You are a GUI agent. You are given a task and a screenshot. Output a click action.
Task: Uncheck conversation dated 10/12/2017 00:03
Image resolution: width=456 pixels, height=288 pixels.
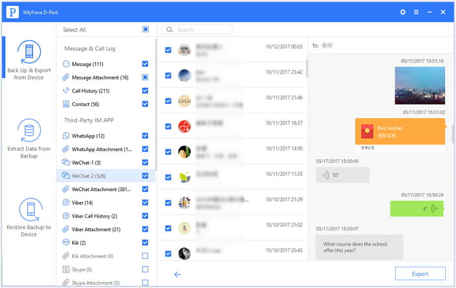pos(168,50)
